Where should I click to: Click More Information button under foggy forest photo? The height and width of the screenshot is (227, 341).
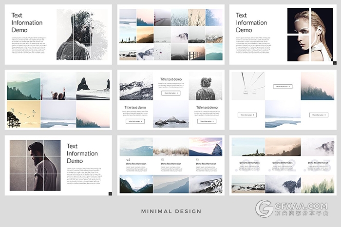[x=318, y=115]
